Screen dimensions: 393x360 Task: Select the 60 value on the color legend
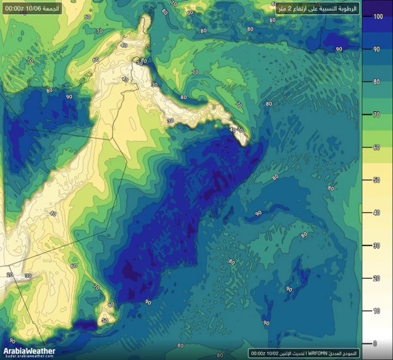(x=378, y=147)
